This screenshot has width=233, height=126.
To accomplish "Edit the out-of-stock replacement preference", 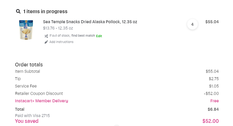I will (x=99, y=36).
